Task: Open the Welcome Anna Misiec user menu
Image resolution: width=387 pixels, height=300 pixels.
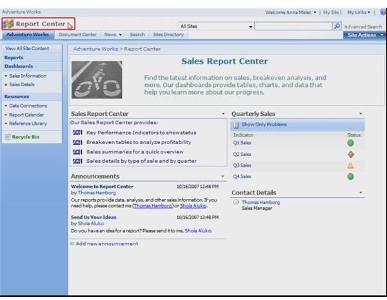Action: pyautogui.click(x=291, y=12)
